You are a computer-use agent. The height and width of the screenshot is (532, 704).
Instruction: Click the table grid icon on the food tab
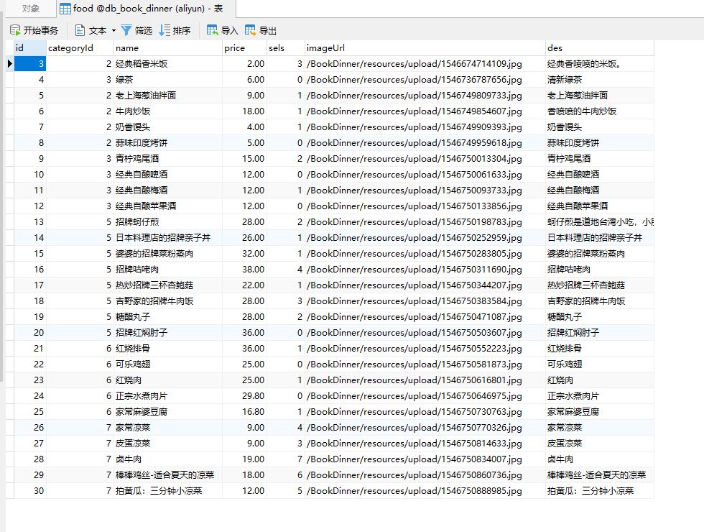[66, 9]
